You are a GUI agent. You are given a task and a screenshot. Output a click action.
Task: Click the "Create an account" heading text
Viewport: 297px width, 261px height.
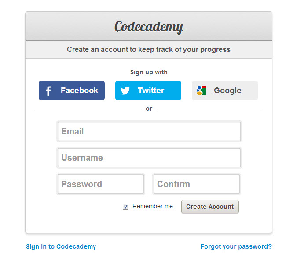point(149,50)
